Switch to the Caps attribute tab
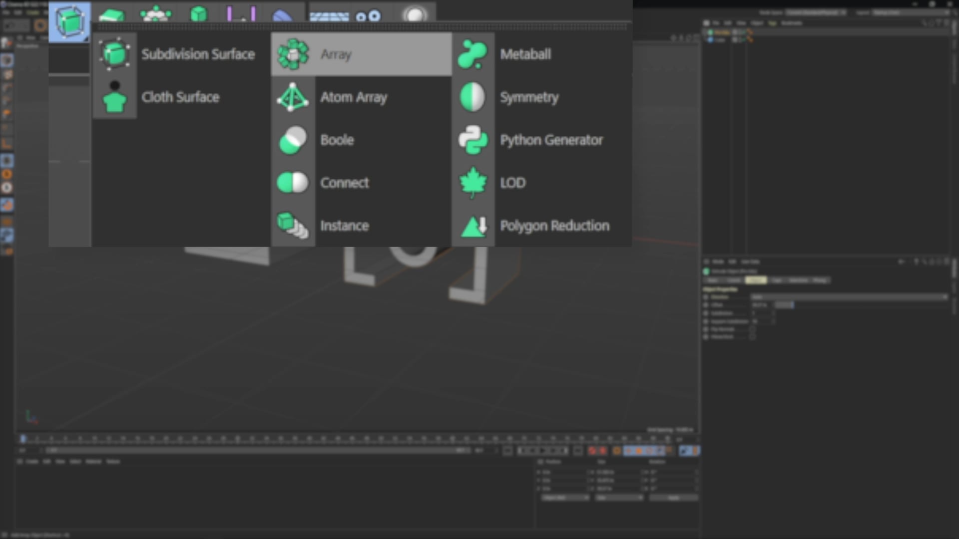 (x=777, y=280)
